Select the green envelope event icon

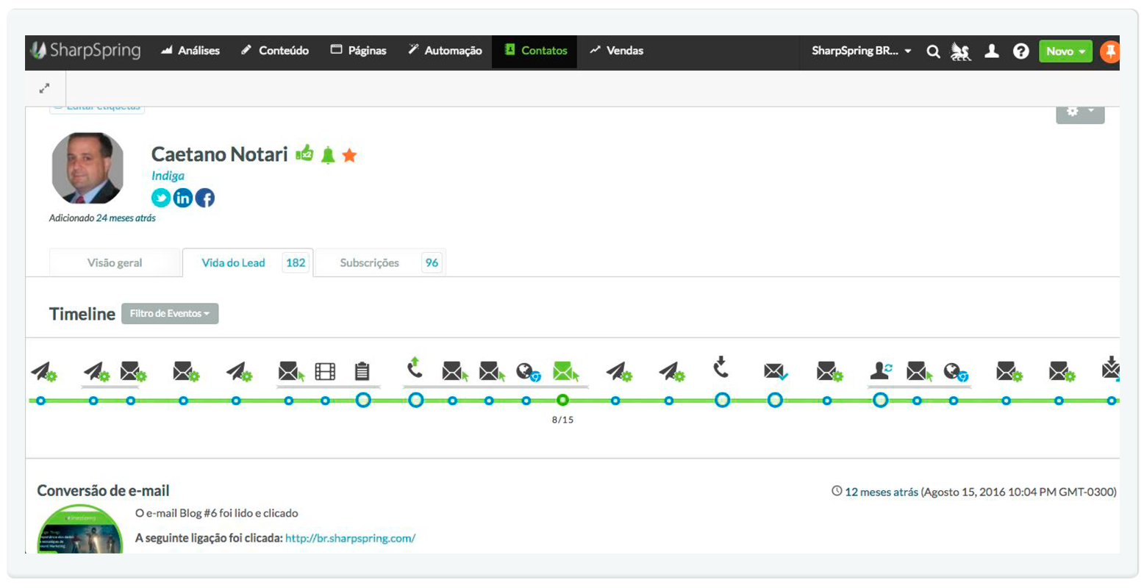coord(565,371)
